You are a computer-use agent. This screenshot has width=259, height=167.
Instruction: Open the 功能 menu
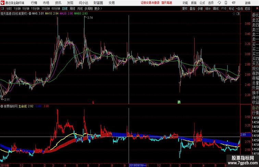click(x=185, y=3)
